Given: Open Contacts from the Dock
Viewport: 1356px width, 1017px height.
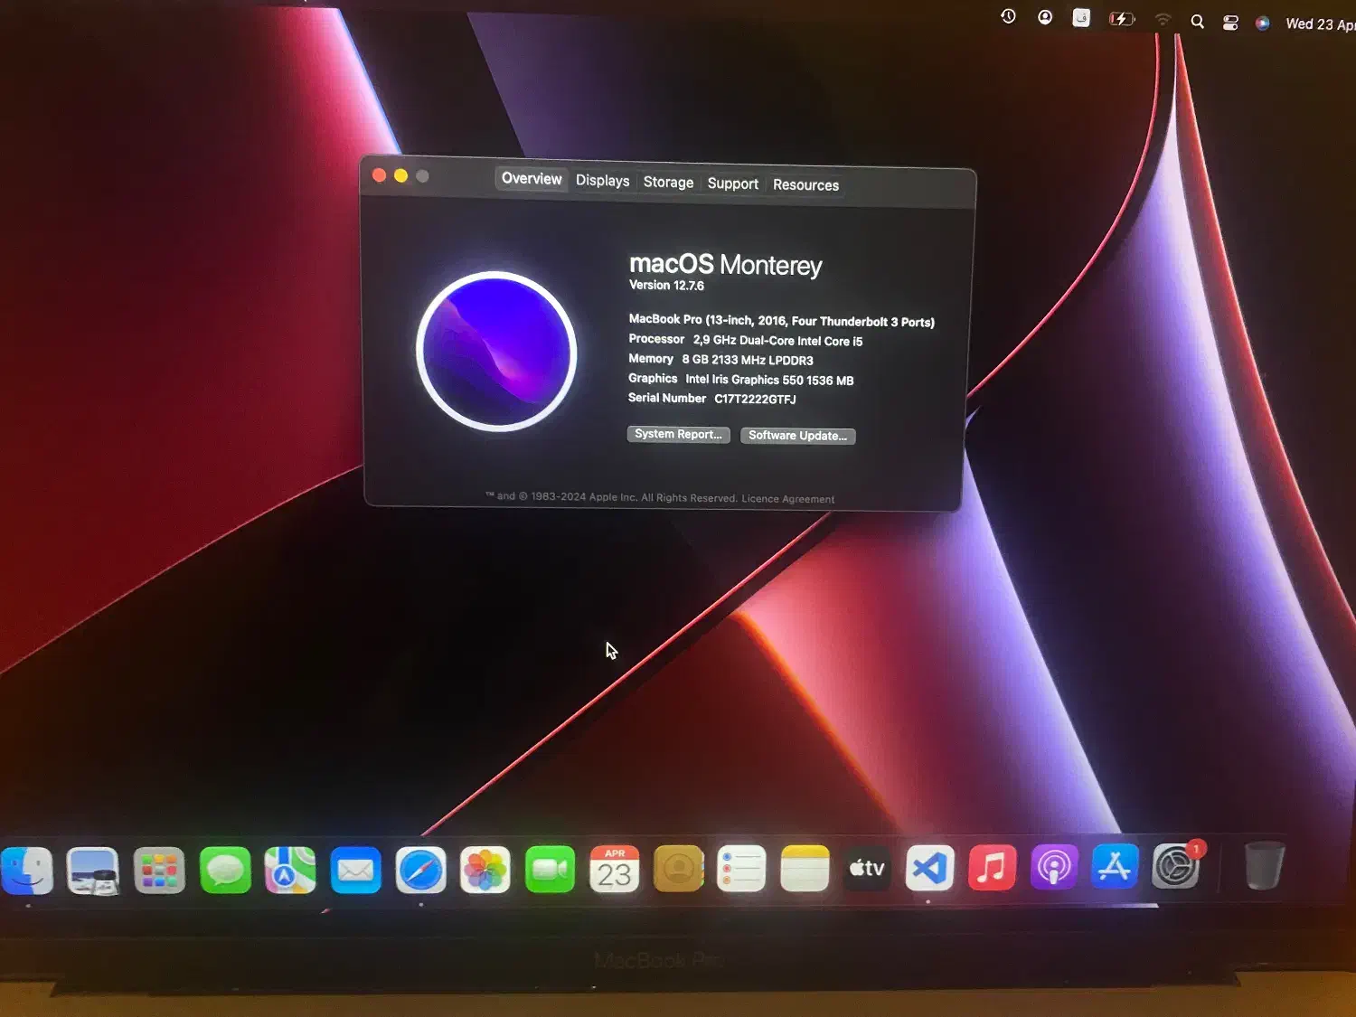Looking at the screenshot, I should click(678, 869).
